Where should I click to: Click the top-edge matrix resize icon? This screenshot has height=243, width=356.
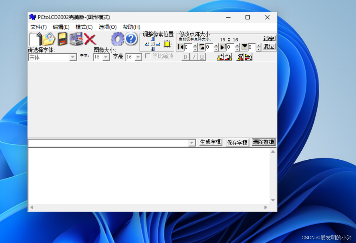tap(202, 47)
